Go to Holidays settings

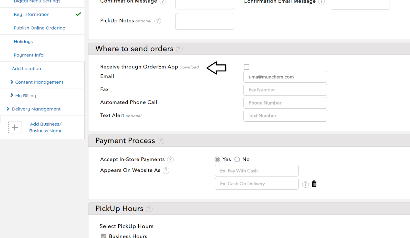click(23, 41)
